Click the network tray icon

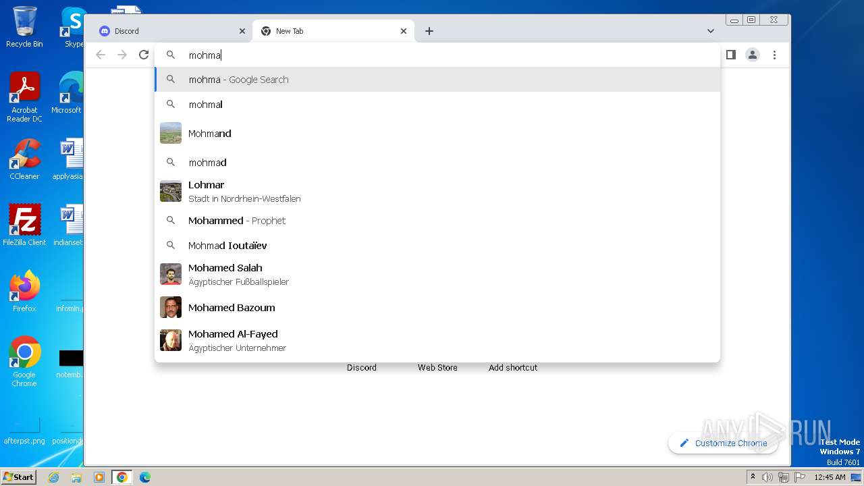tap(783, 477)
